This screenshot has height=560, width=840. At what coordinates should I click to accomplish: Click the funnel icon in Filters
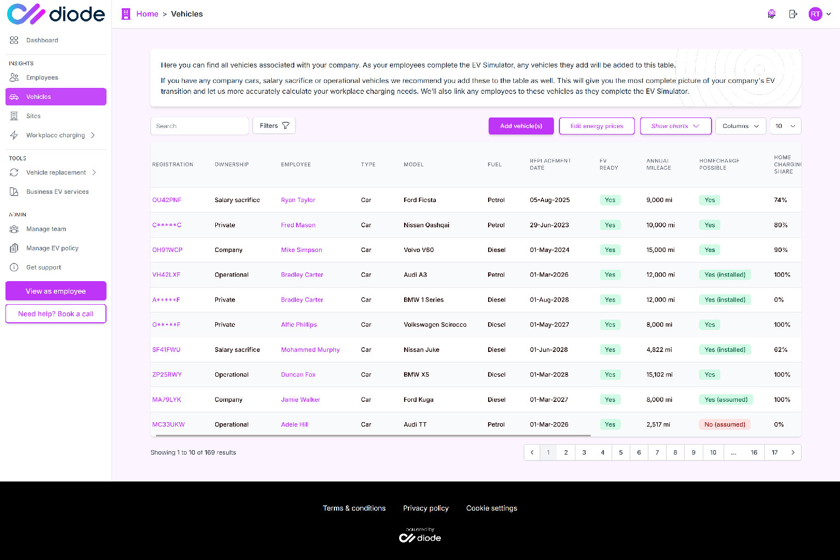point(285,126)
